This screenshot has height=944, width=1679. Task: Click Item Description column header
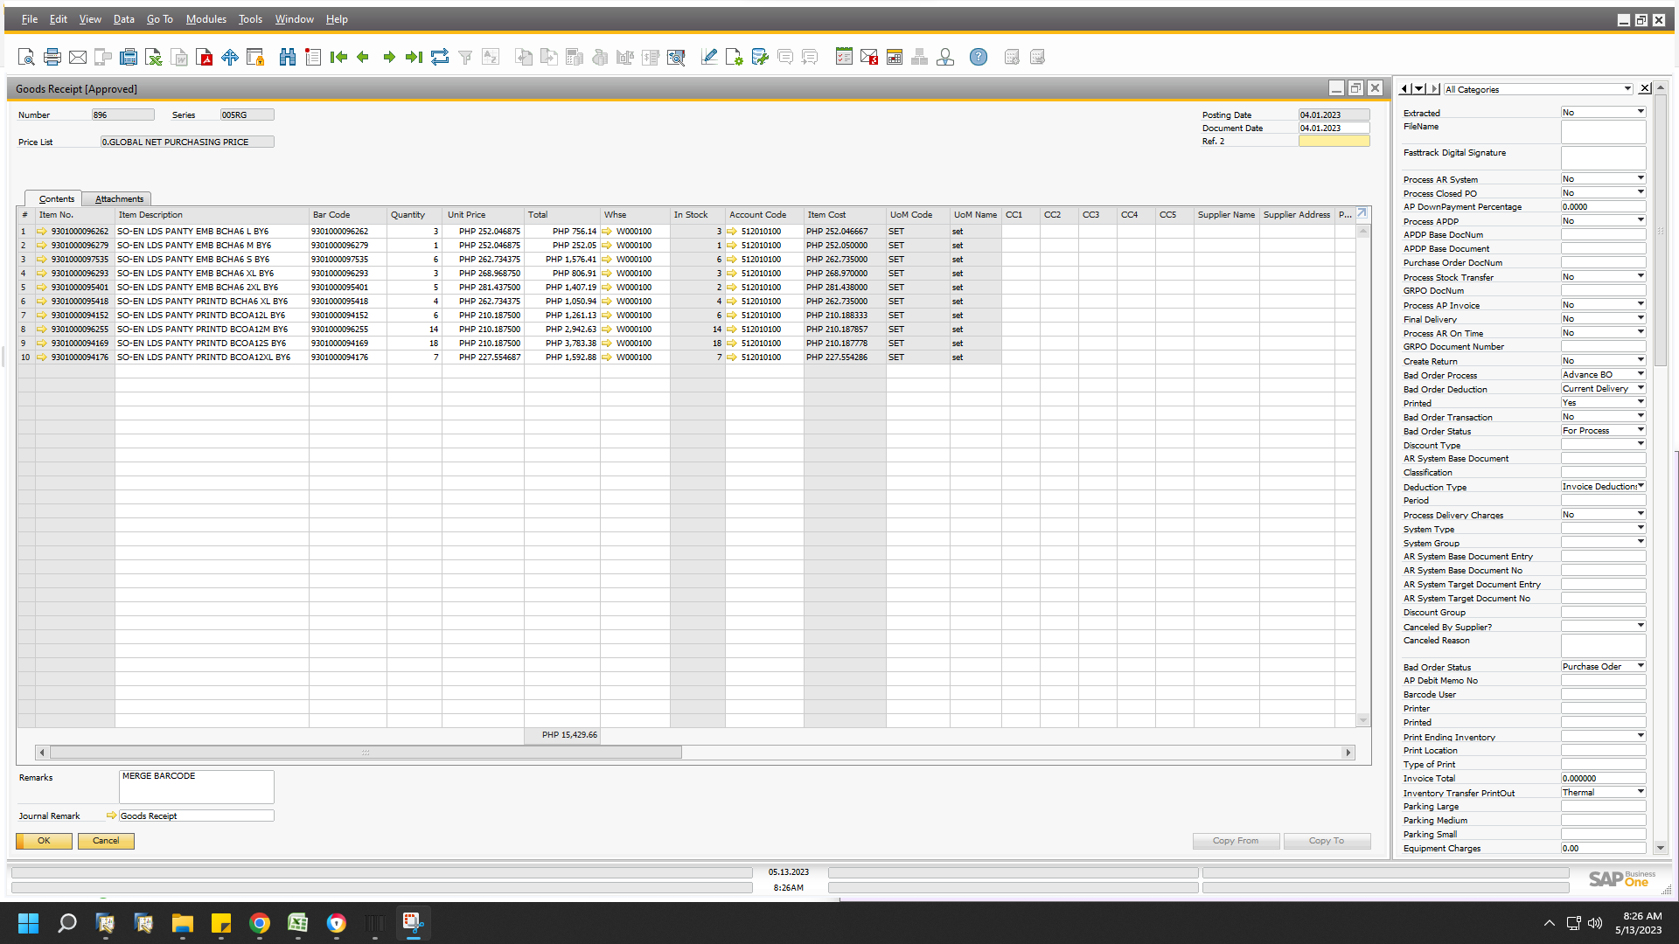(212, 215)
